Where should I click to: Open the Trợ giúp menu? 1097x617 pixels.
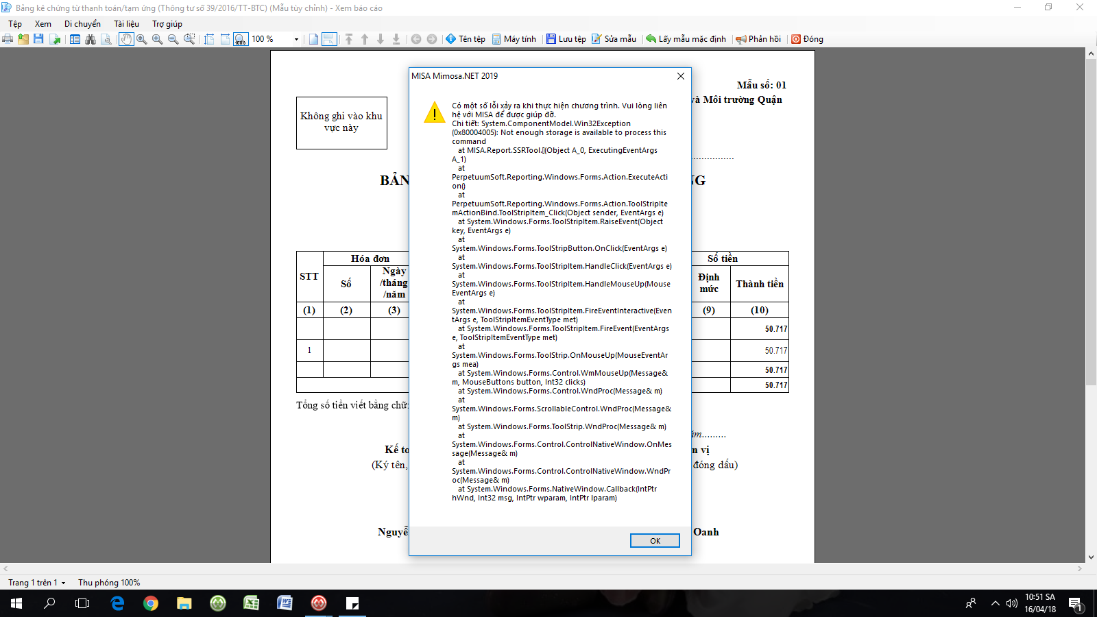(x=167, y=24)
